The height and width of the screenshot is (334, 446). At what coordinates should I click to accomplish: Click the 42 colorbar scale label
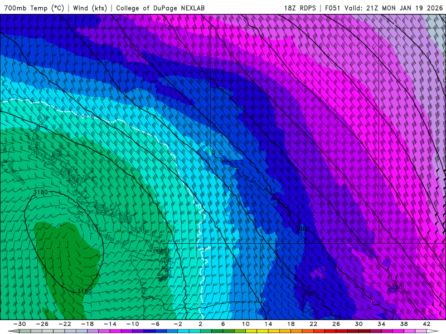click(426, 324)
